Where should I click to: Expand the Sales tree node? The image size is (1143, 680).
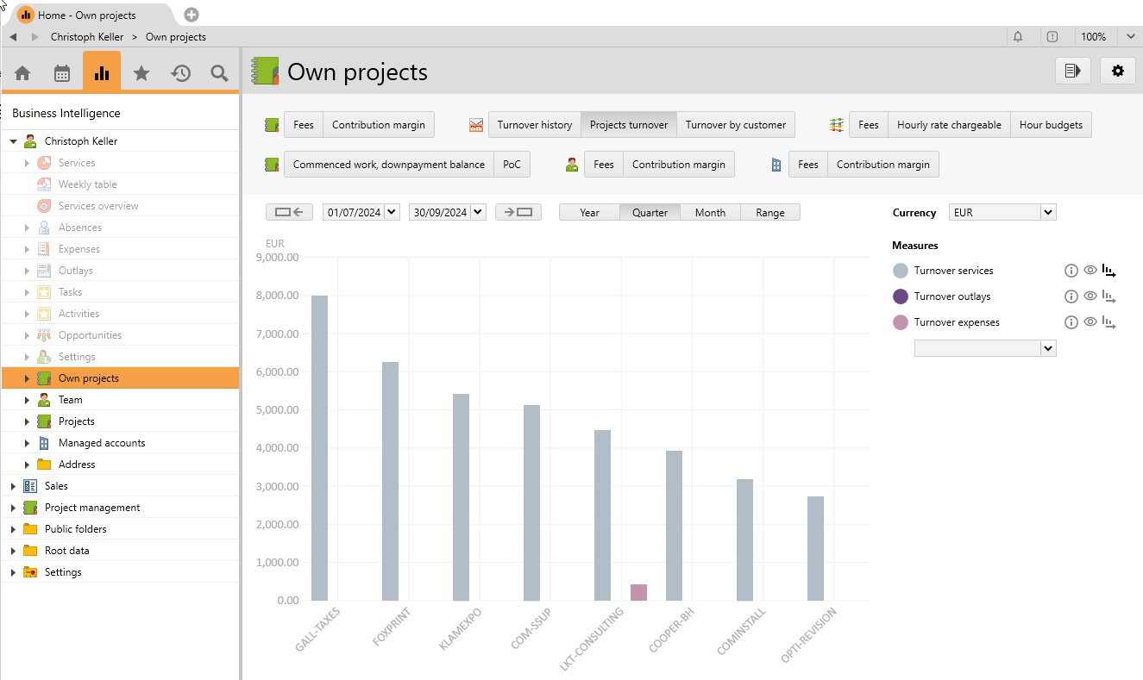click(13, 486)
